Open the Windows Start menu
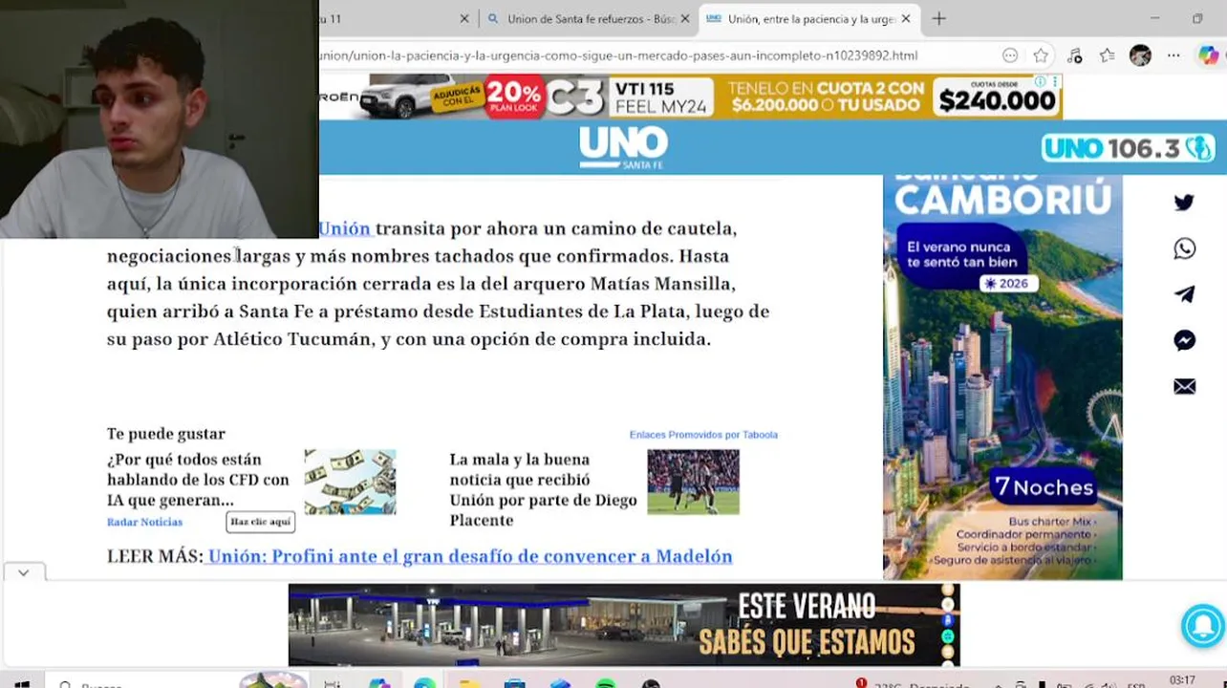This screenshot has height=688, width=1227. pyautogui.click(x=21, y=684)
